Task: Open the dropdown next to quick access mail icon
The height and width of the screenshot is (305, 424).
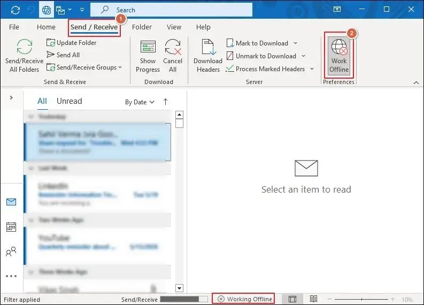Action: coord(70,10)
